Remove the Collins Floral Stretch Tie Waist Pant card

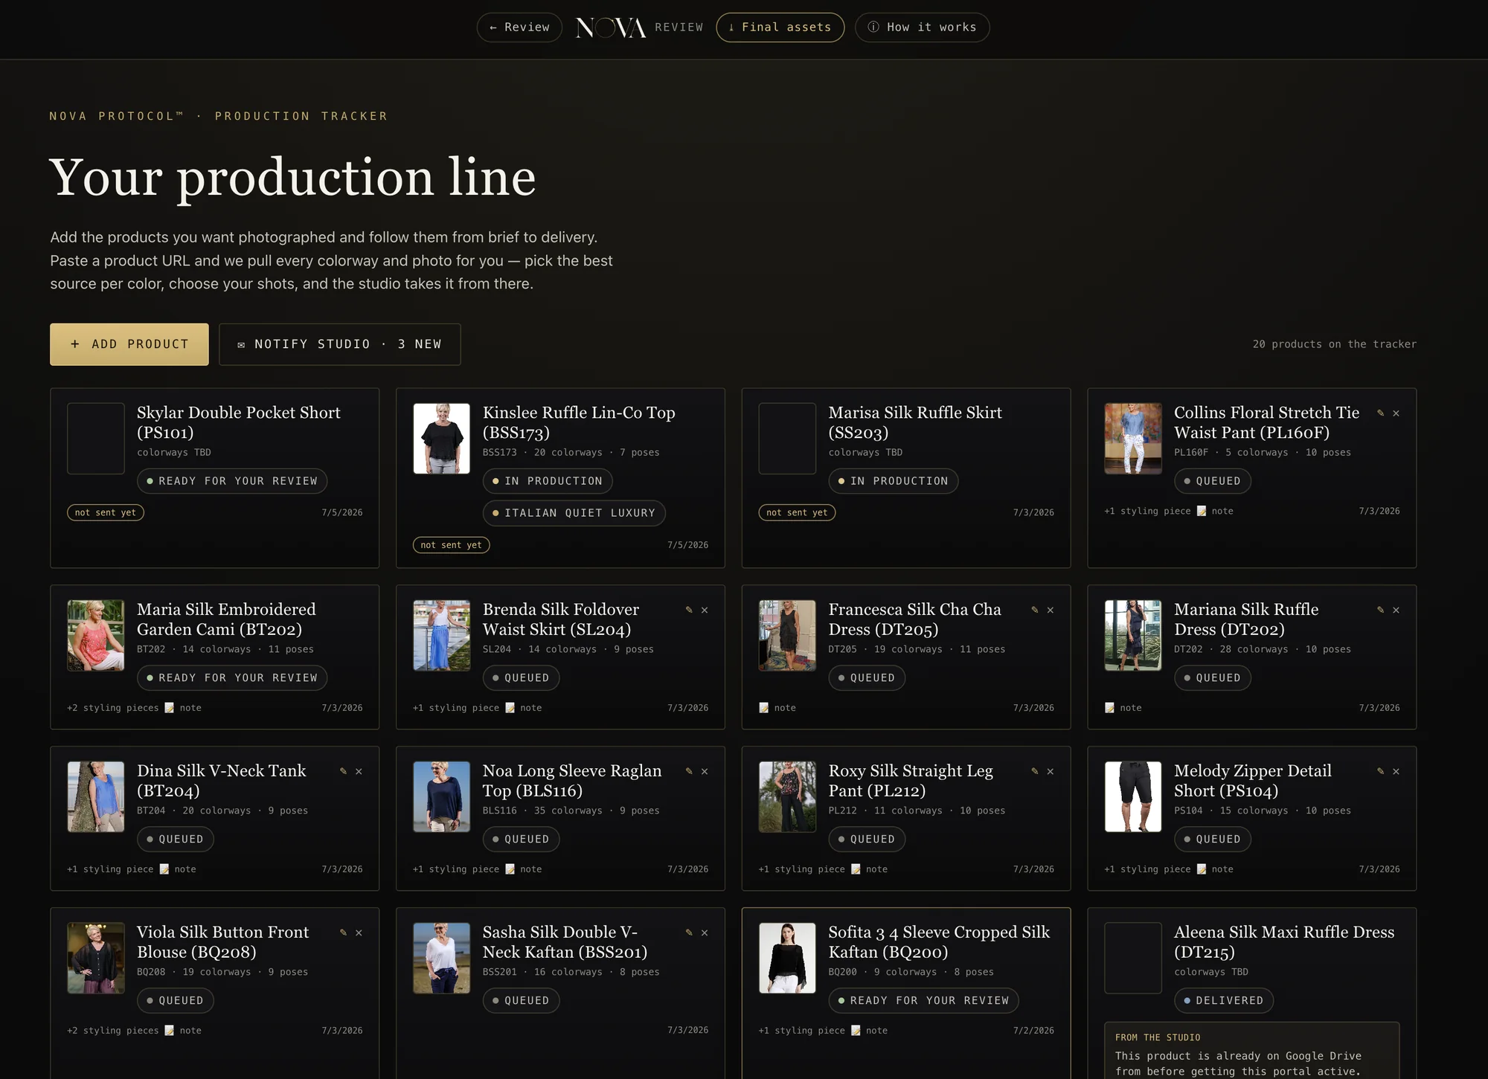click(x=1396, y=413)
